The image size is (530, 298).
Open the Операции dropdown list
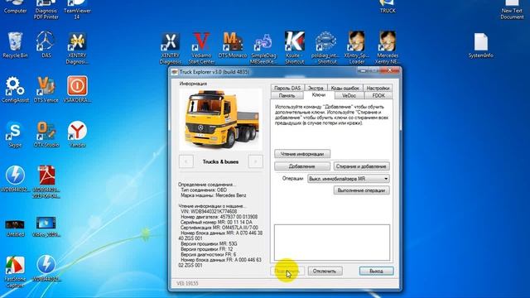(348, 179)
